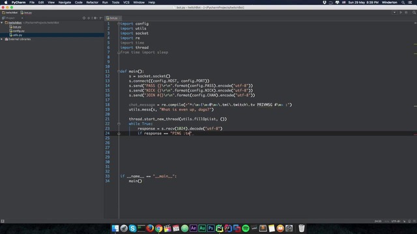Viewport: 417px width, 234px height.
Task: Open Adobe Audition from the dock
Action: pyautogui.click(x=202, y=228)
